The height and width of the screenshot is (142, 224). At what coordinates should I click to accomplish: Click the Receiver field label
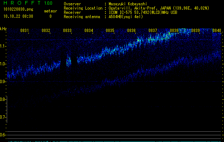[x=72, y=12]
